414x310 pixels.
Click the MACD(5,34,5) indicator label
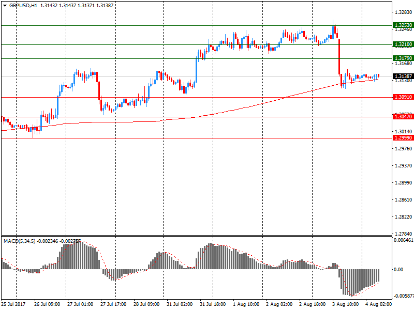(x=19, y=241)
